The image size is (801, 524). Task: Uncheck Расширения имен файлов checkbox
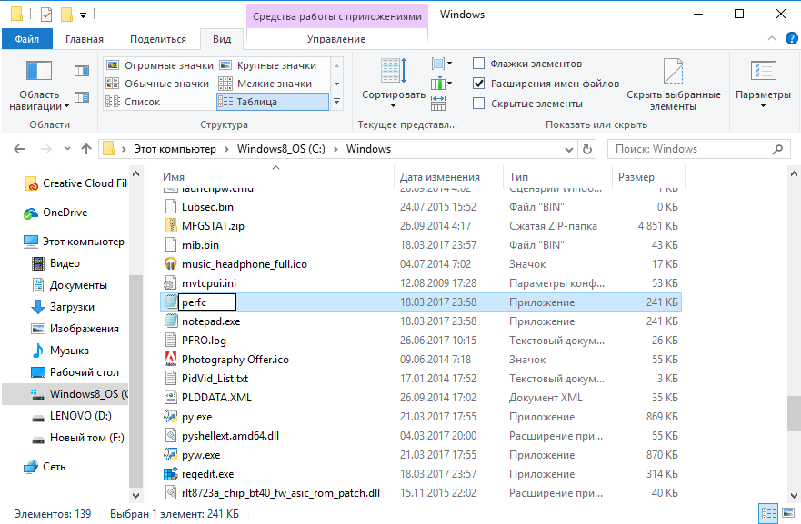478,84
